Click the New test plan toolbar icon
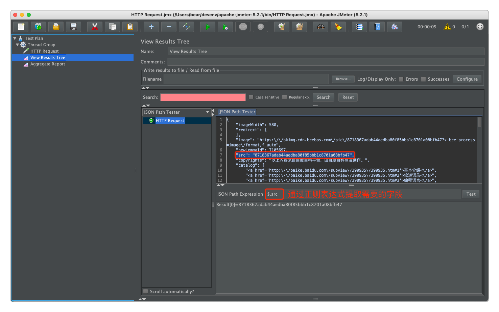This screenshot has width=499, height=312. tap(21, 27)
